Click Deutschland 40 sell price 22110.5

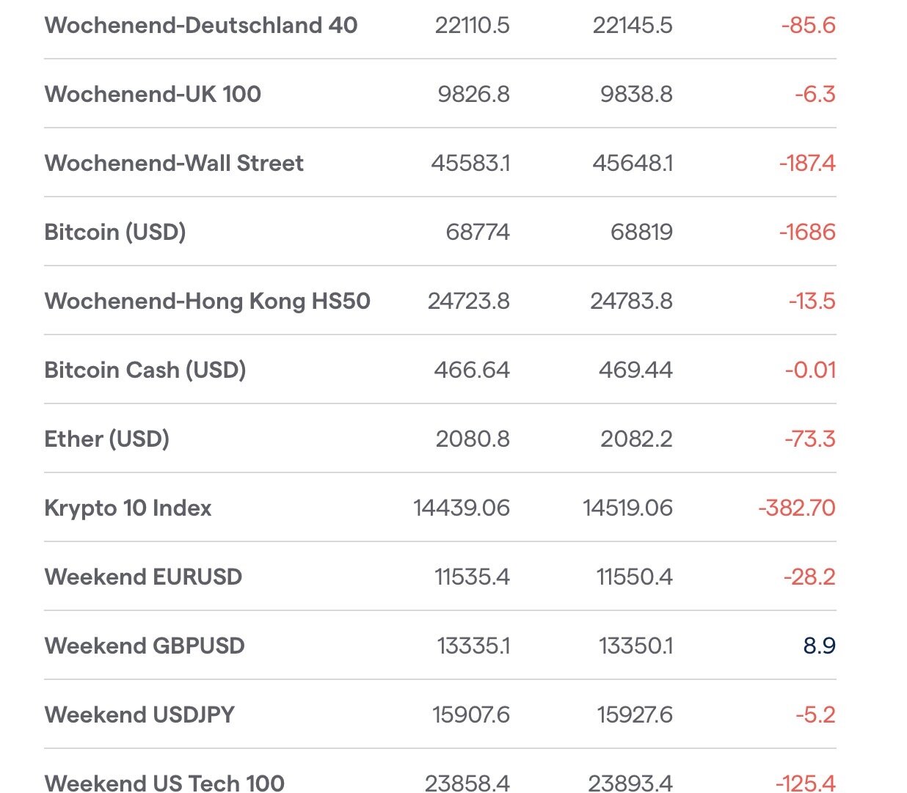pos(472,26)
